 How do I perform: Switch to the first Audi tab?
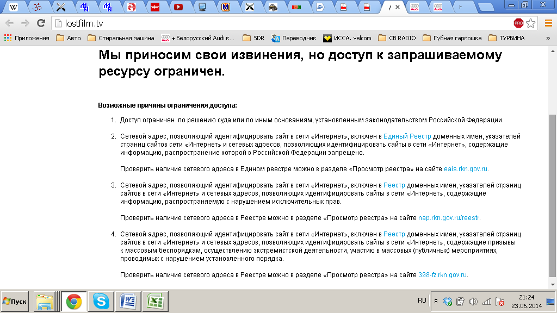(x=414, y=7)
